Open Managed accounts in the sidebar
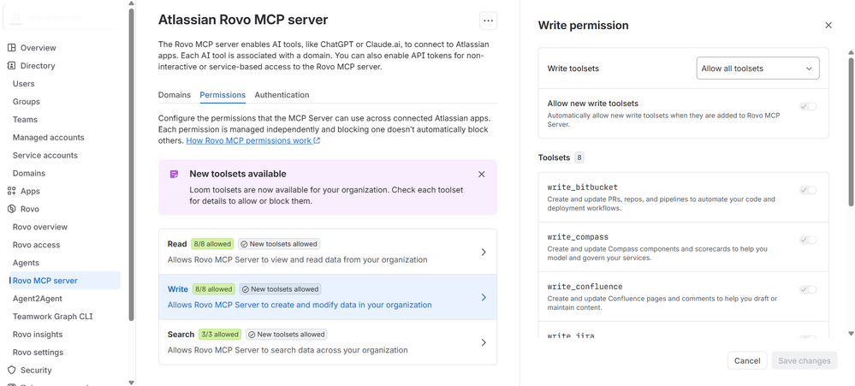 (49, 138)
